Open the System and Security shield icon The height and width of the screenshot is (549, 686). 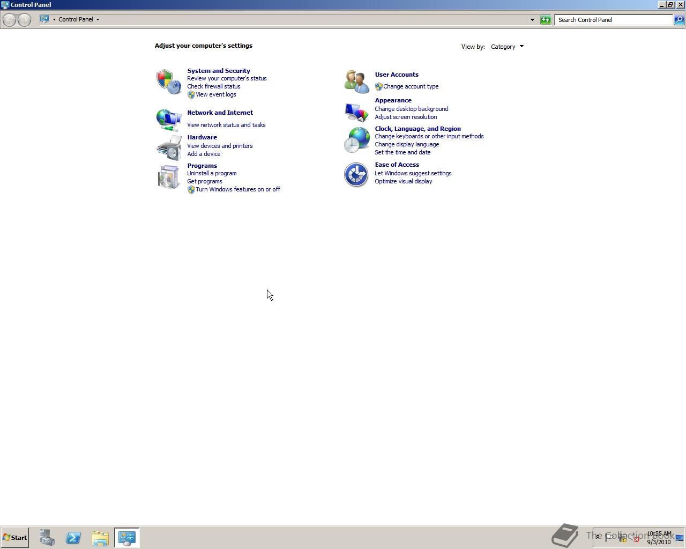coord(169,81)
